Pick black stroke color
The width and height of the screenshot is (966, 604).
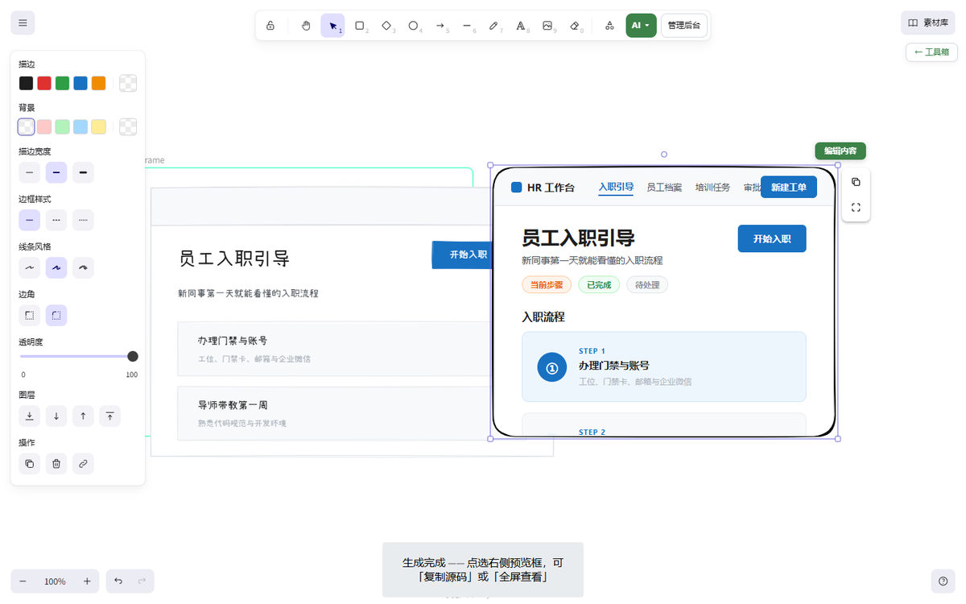click(x=27, y=83)
